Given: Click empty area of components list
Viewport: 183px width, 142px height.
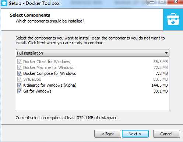Looking at the screenshot, I should click(x=92, y=102).
